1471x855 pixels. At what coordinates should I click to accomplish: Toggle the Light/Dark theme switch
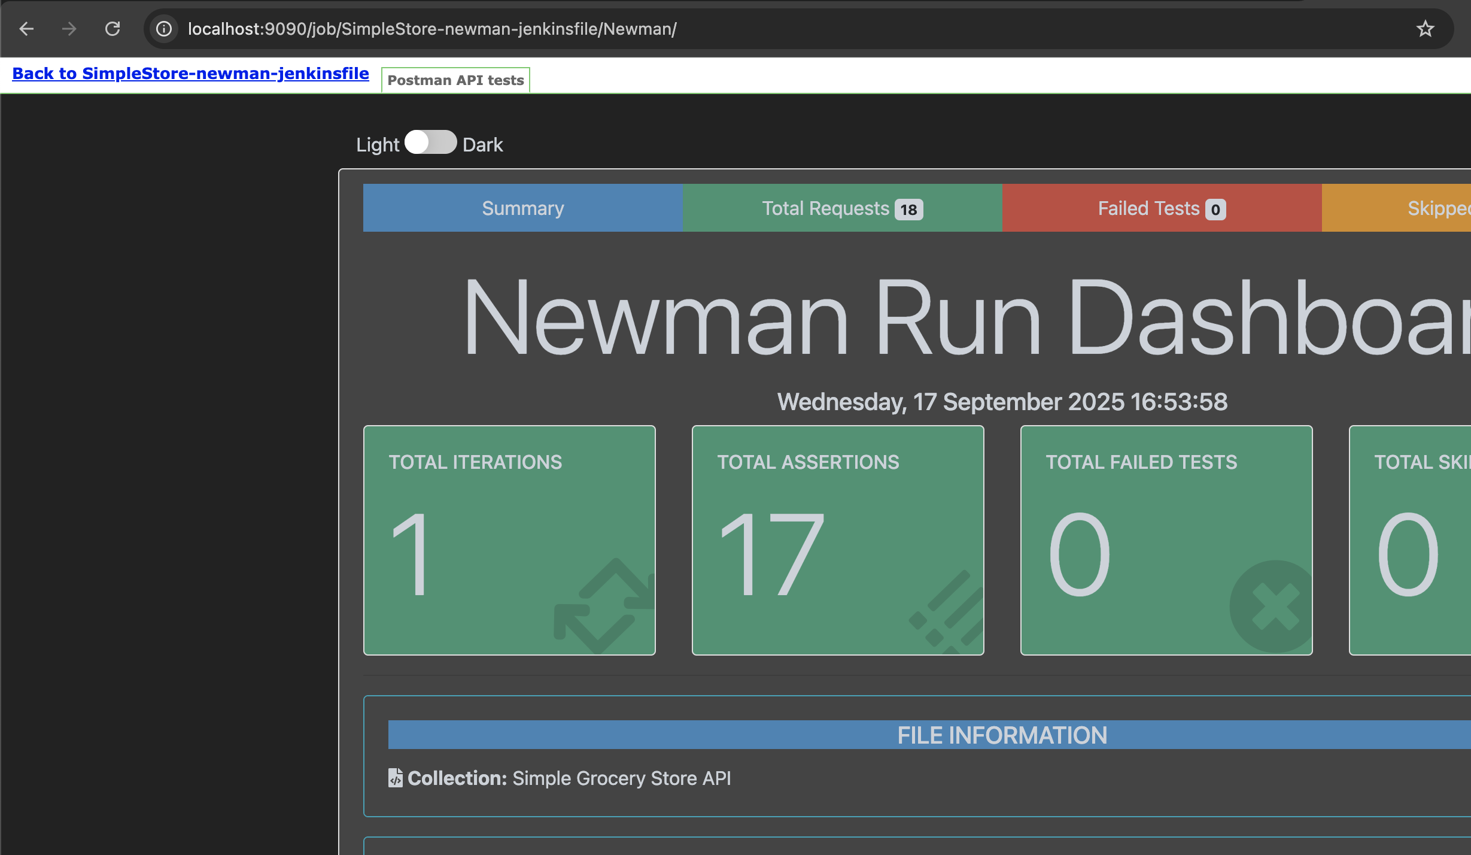[x=430, y=142]
